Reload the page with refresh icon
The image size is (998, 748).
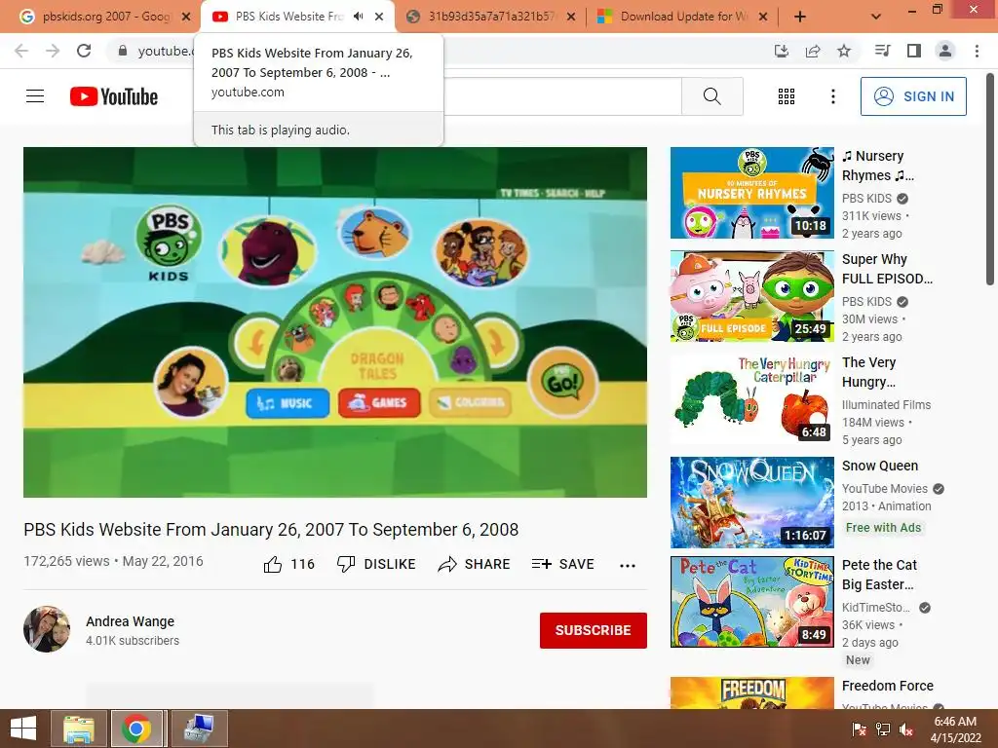[84, 51]
